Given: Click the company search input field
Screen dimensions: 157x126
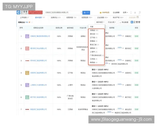Looking at the screenshot, I should pos(63,13).
